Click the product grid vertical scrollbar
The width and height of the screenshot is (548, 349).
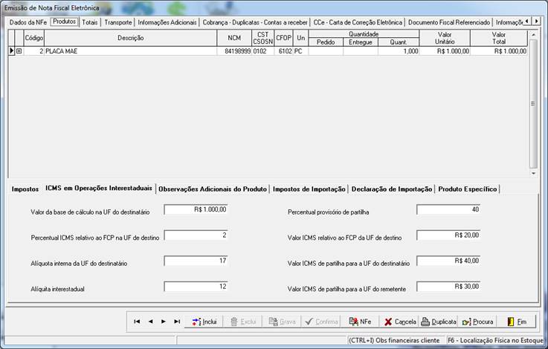(x=533, y=104)
